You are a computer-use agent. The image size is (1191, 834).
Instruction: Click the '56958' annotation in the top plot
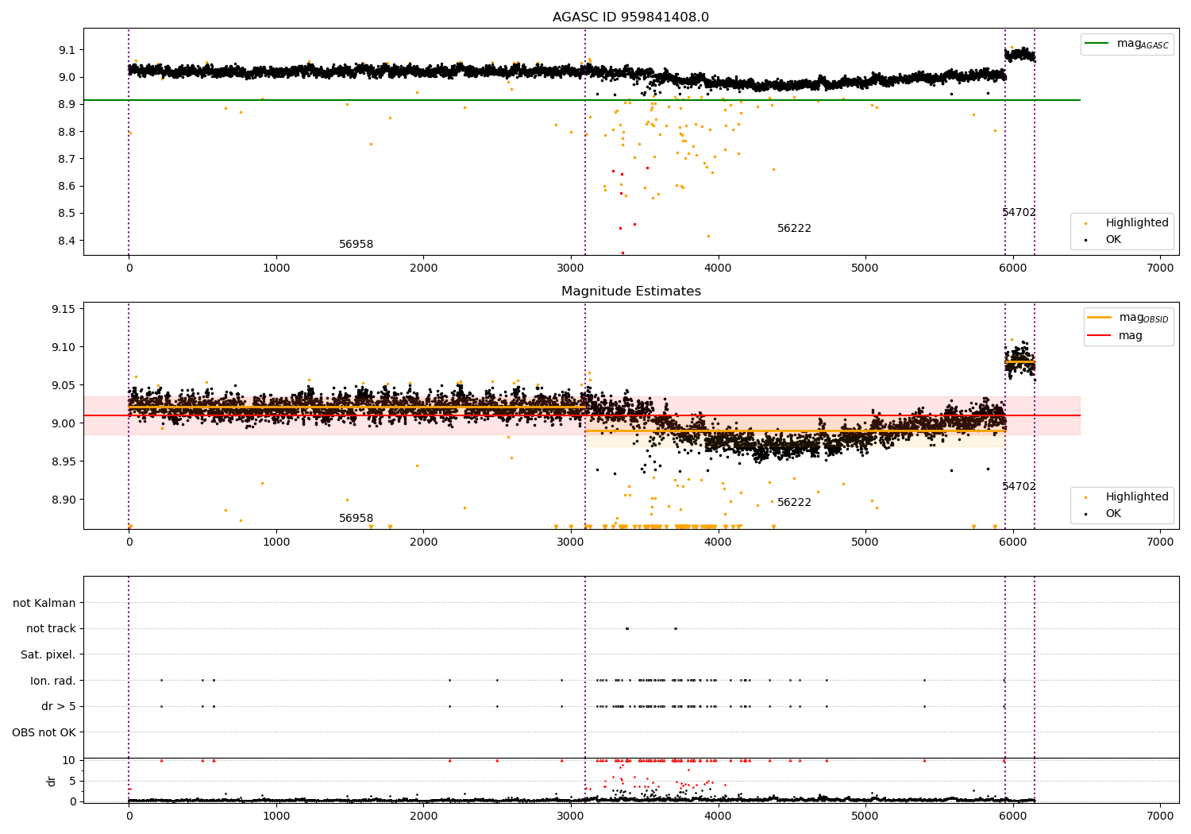(356, 245)
